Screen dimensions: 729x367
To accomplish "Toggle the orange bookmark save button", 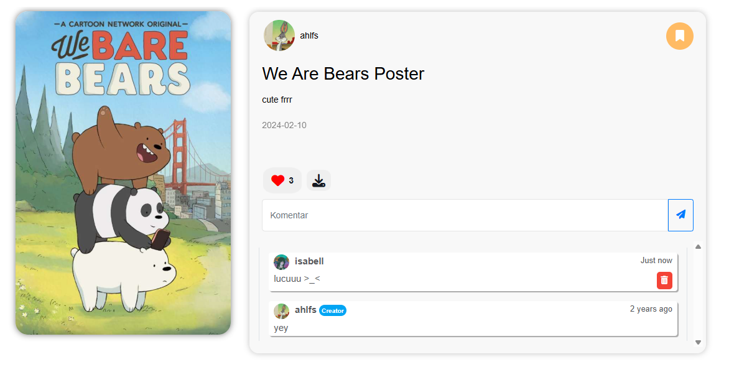I will point(679,35).
